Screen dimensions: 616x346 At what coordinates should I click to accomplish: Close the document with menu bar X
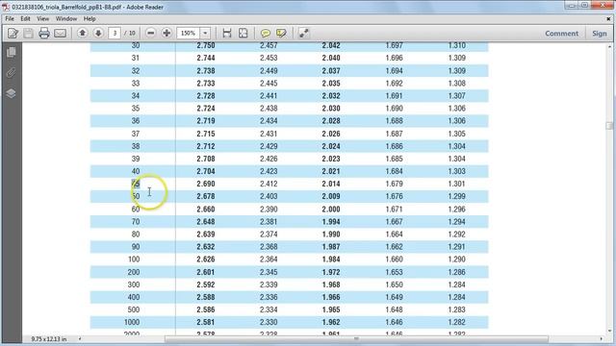[x=609, y=19]
